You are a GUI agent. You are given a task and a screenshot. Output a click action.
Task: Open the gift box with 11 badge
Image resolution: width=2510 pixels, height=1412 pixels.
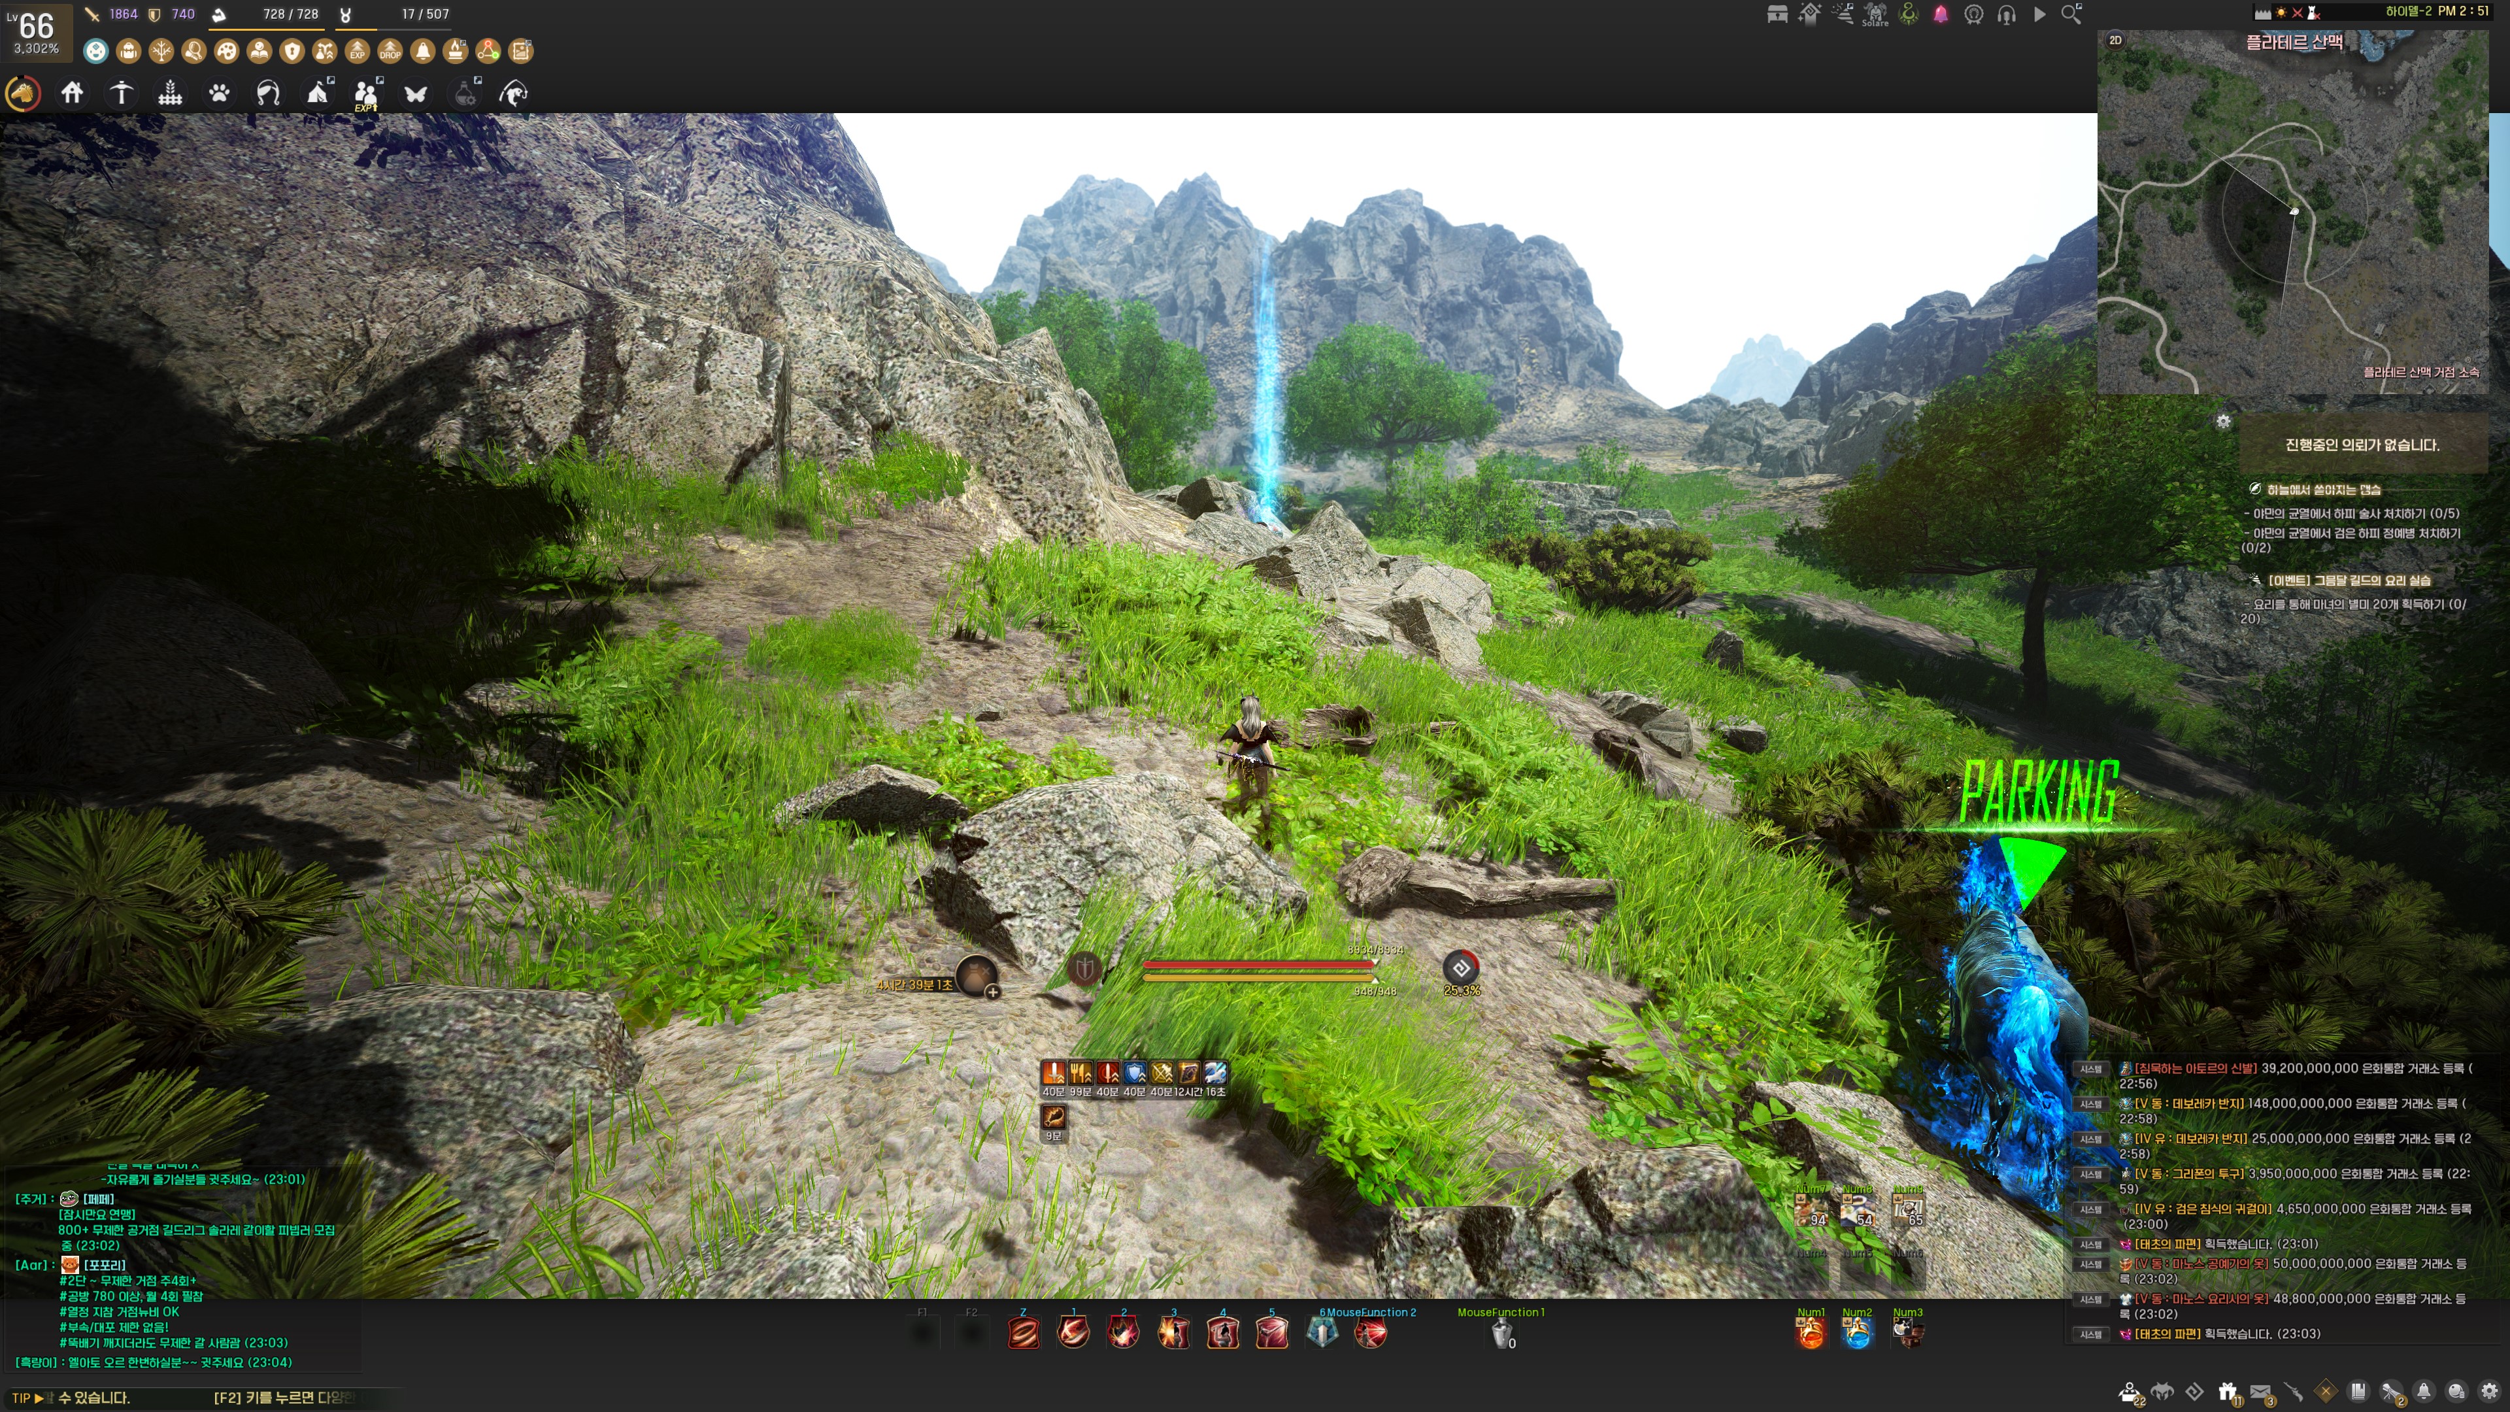coord(2228,1390)
